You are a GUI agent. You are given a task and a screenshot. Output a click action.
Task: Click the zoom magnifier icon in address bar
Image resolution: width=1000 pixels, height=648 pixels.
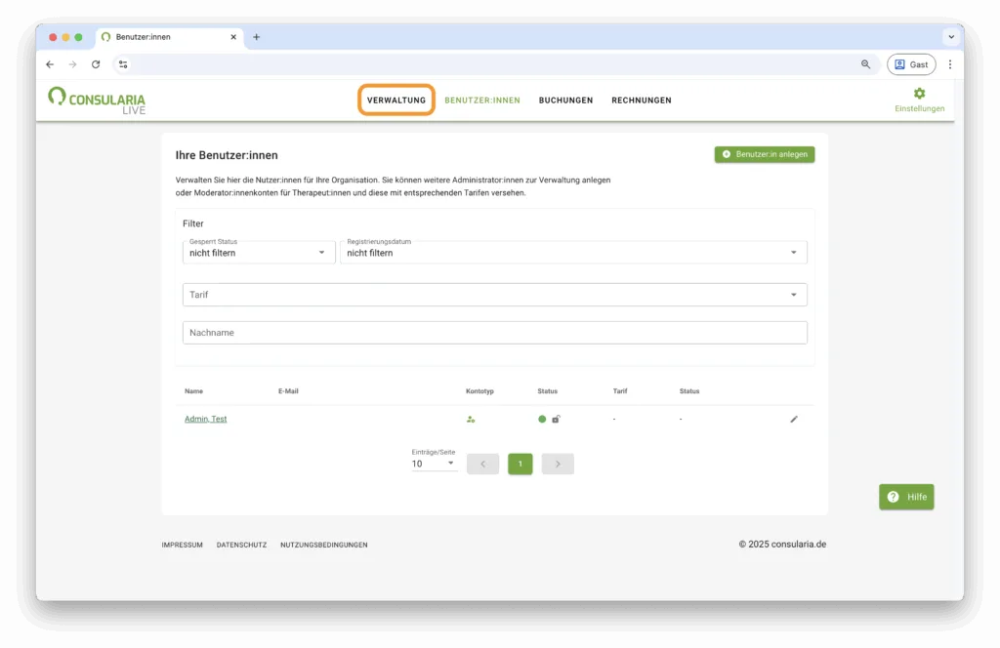point(865,64)
